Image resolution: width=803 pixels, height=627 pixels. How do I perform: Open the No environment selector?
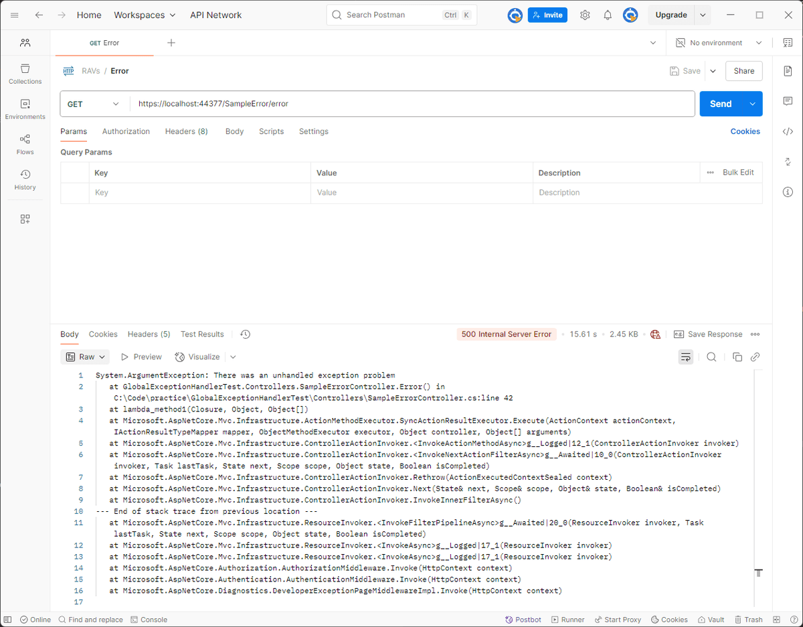click(x=717, y=42)
